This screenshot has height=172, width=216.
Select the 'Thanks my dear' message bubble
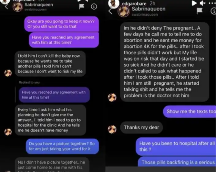tap(141, 127)
